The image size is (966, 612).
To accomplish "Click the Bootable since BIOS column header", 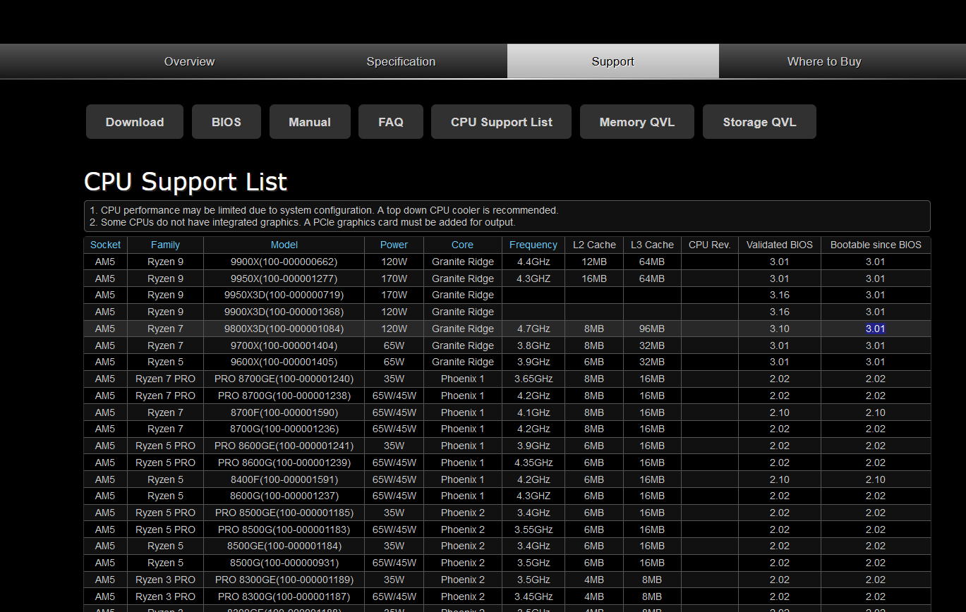I will pos(876,245).
